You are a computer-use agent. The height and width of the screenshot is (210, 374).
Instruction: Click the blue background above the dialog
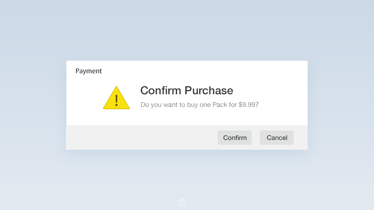[187, 28]
